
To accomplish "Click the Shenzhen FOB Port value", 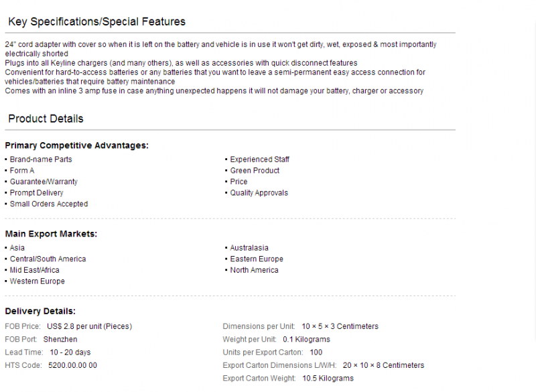I will point(60,339).
